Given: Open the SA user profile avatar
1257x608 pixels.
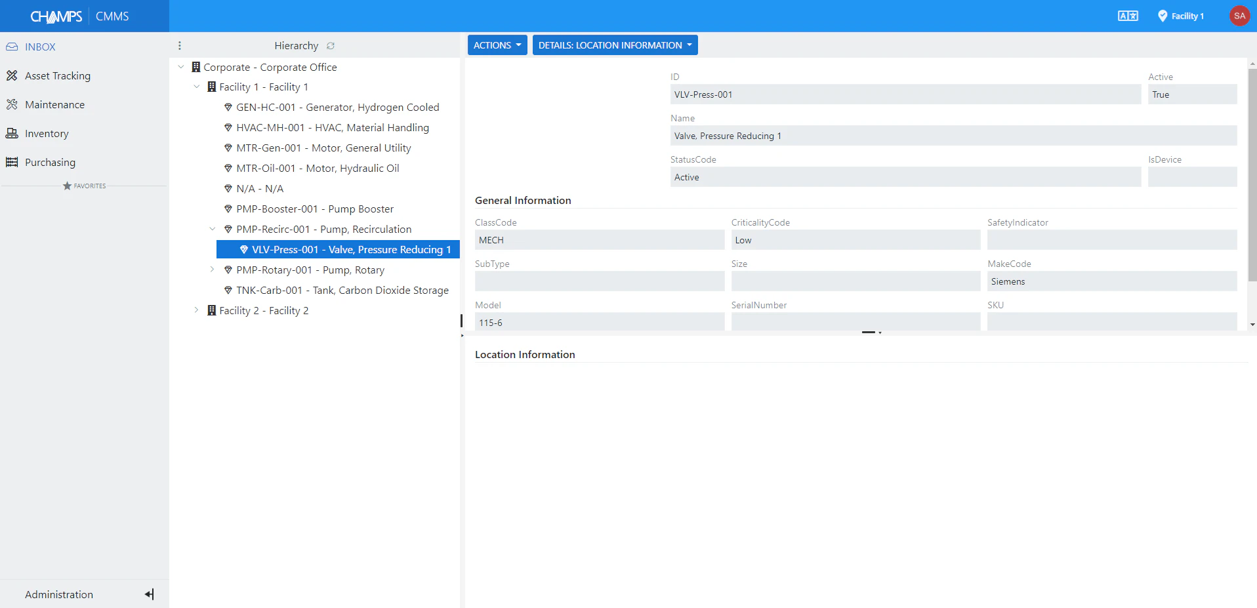Looking at the screenshot, I should (x=1239, y=15).
